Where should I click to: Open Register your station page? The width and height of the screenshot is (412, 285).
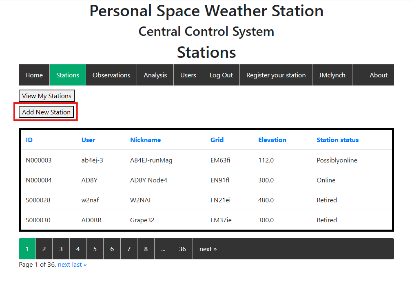click(x=276, y=75)
